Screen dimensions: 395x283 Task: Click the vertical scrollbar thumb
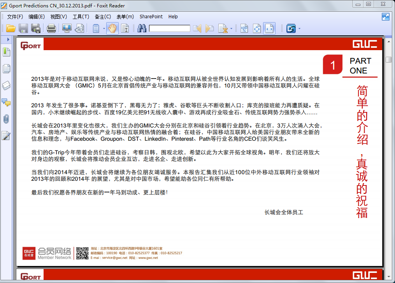[388, 59]
